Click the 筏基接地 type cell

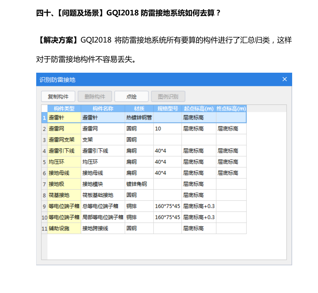coord(64,195)
